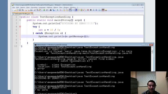Open the Window menu
This screenshot has height=94, width=168.
pos(73,8)
